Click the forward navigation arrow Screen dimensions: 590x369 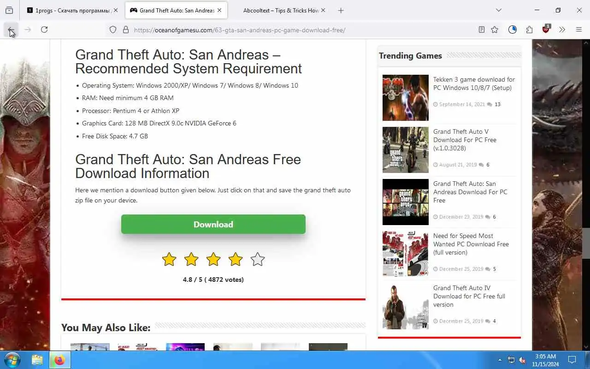point(28,30)
